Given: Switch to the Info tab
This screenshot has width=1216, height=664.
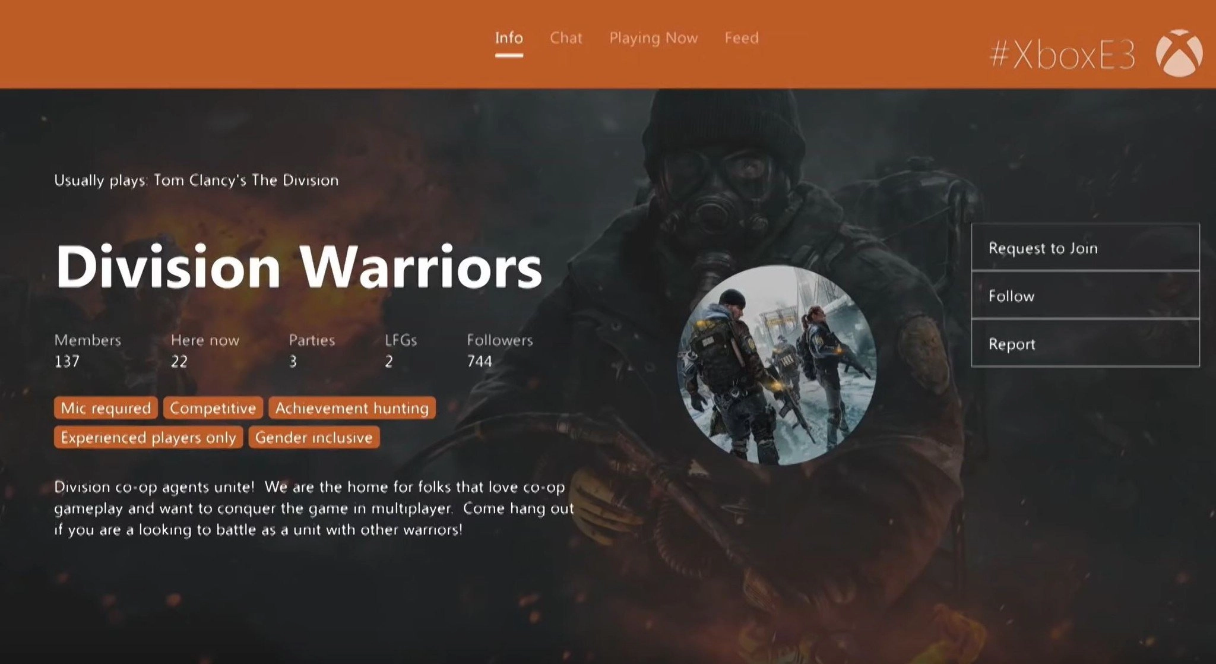Looking at the screenshot, I should tap(509, 39).
